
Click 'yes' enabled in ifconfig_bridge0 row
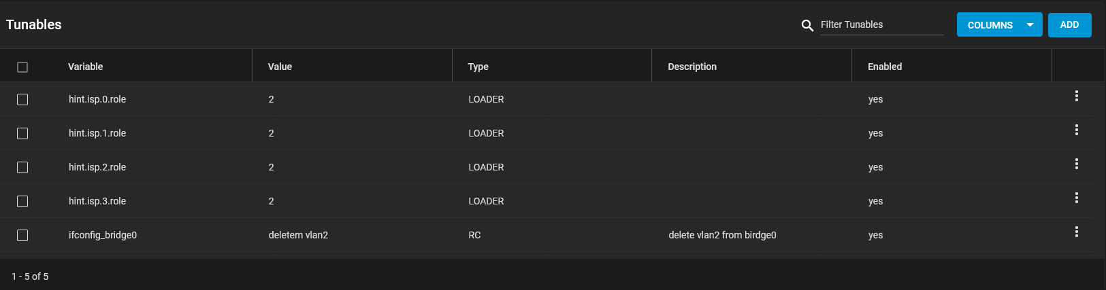(875, 235)
